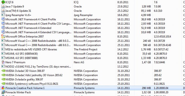
Task: Select Microsoft .NET Framework 4 Extended name
Action: click(x=28, y=28)
